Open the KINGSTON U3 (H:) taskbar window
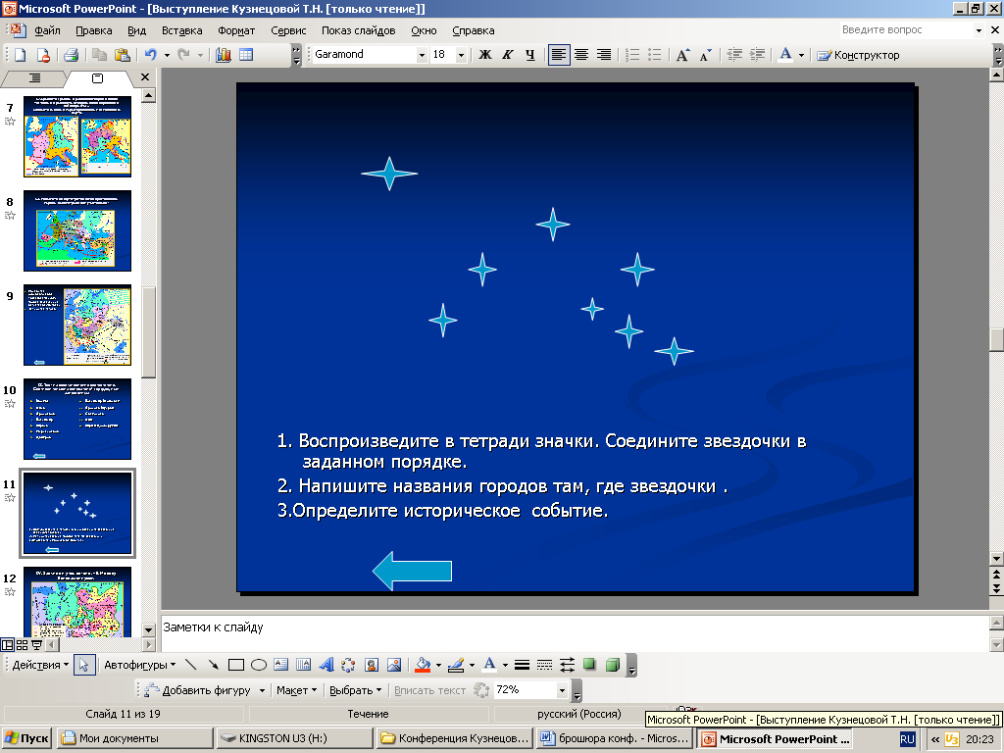 pyautogui.click(x=294, y=738)
